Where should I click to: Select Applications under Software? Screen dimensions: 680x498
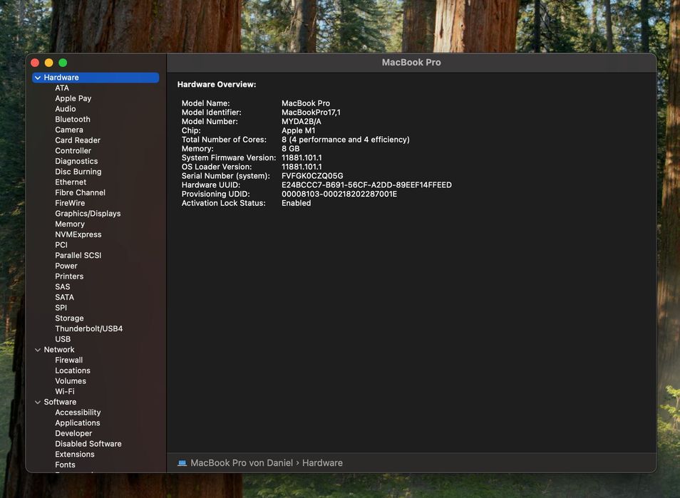tap(78, 423)
